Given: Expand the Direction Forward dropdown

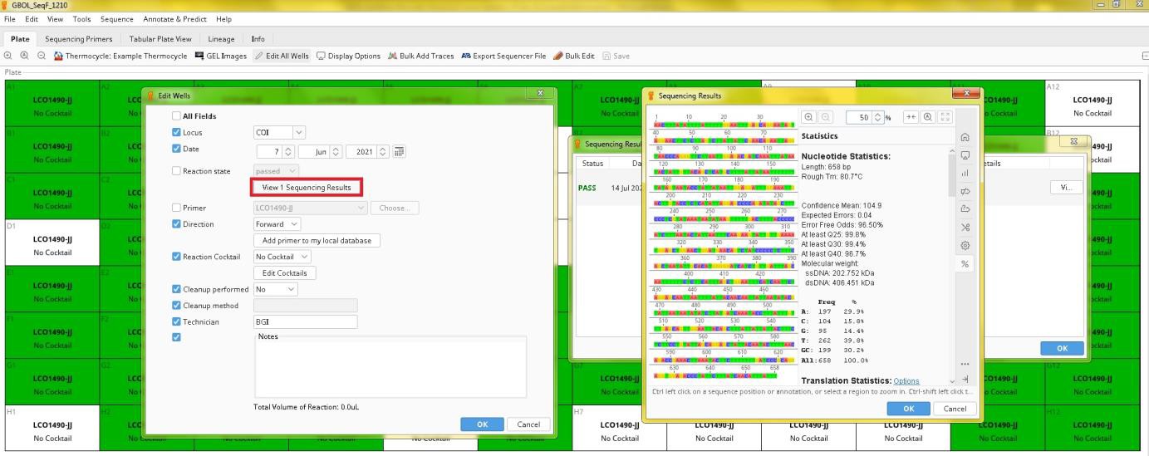Looking at the screenshot, I should point(293,224).
